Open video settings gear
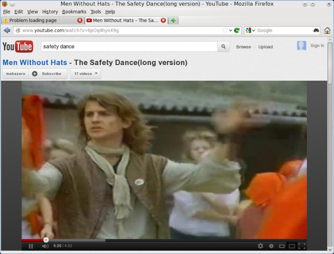This screenshot has height=254, width=334. click(260, 246)
